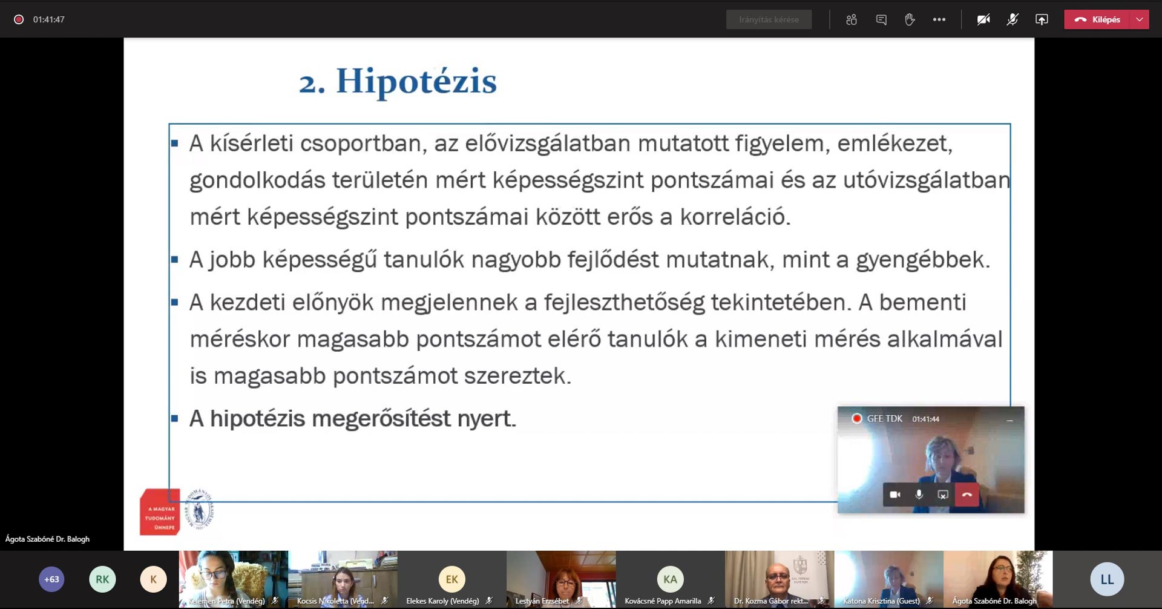The width and height of the screenshot is (1162, 609).
Task: Select Lestyán Erzsébet's video tile
Action: [561, 578]
